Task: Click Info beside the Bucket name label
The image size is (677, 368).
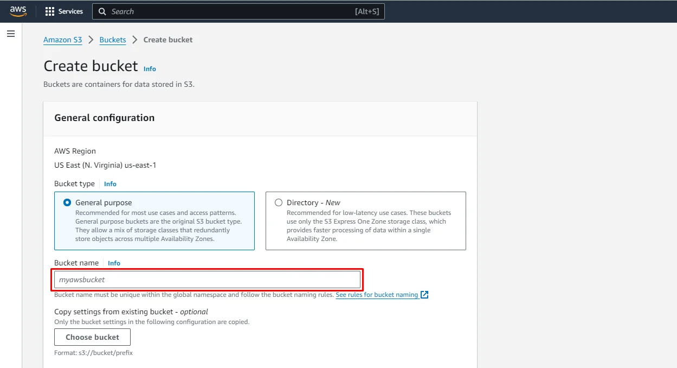Action: [x=114, y=263]
